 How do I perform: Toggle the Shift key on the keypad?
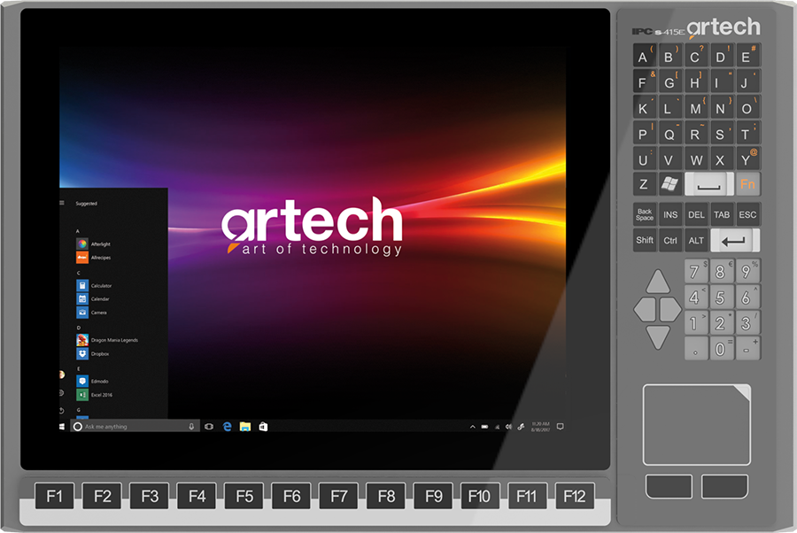pyautogui.click(x=645, y=240)
